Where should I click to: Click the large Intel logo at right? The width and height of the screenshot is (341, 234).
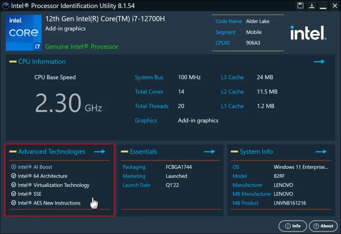click(308, 33)
